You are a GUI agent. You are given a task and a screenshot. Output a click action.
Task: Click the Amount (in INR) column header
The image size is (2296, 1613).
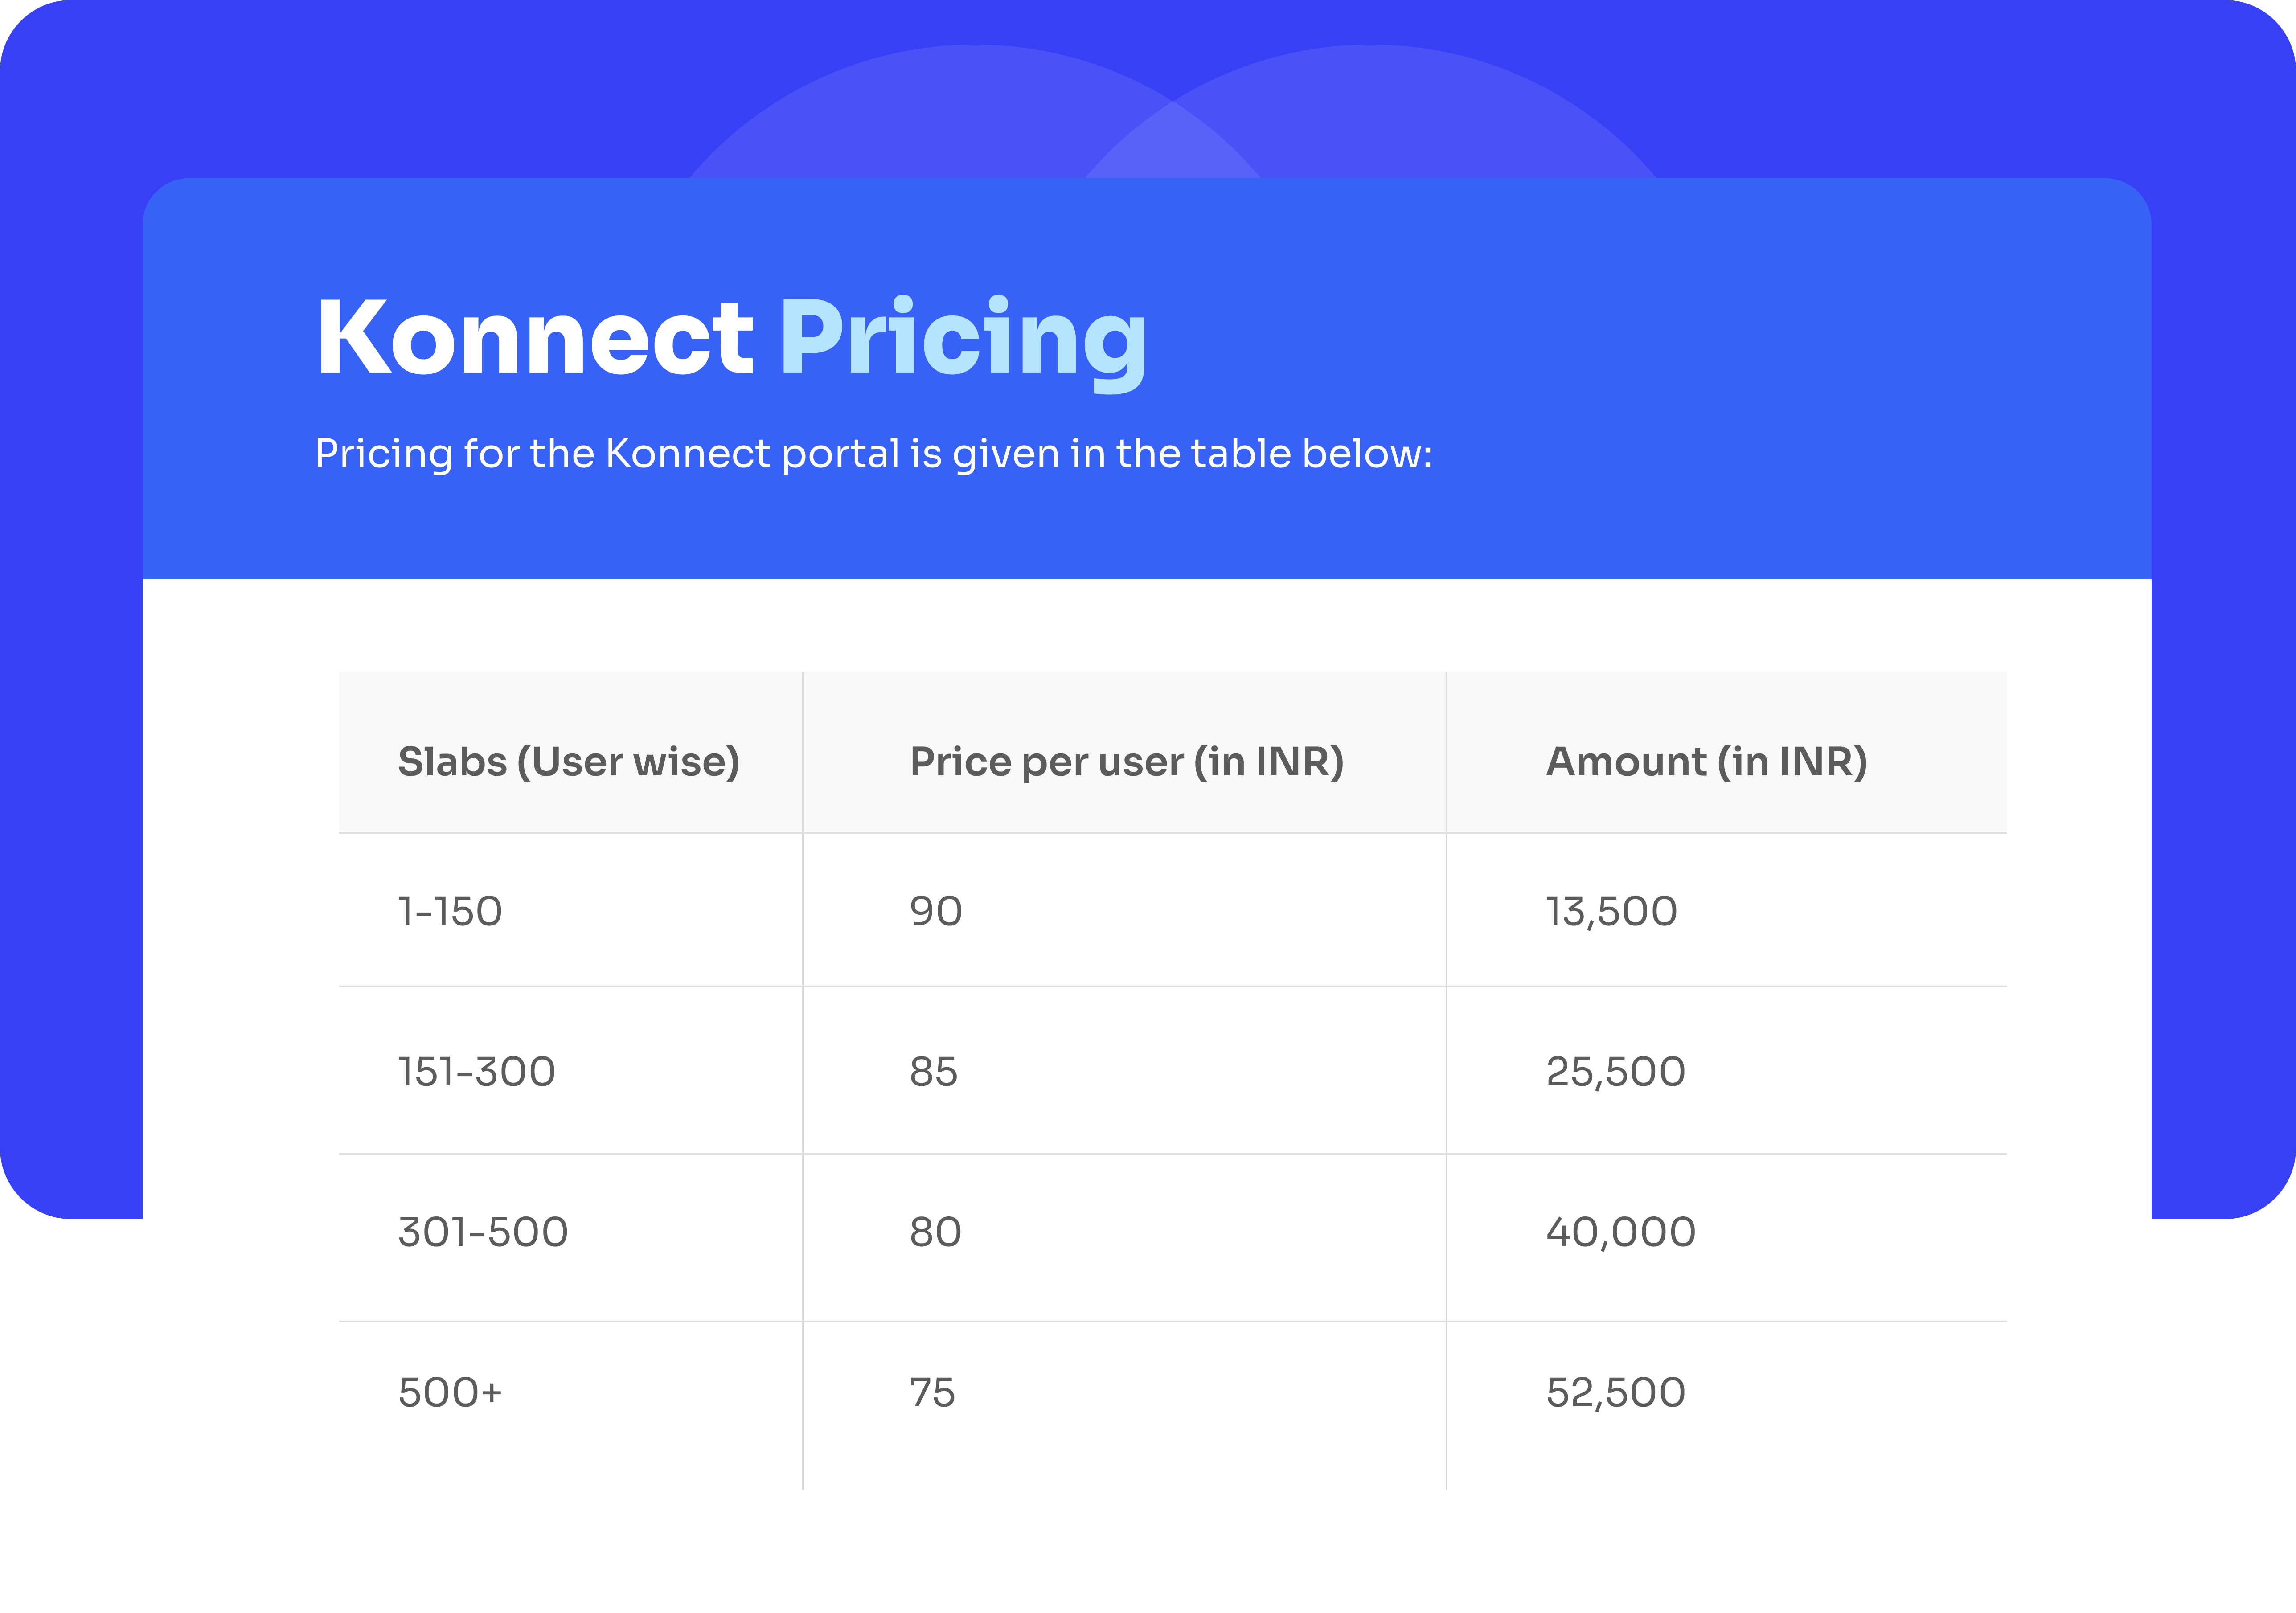tap(1706, 762)
